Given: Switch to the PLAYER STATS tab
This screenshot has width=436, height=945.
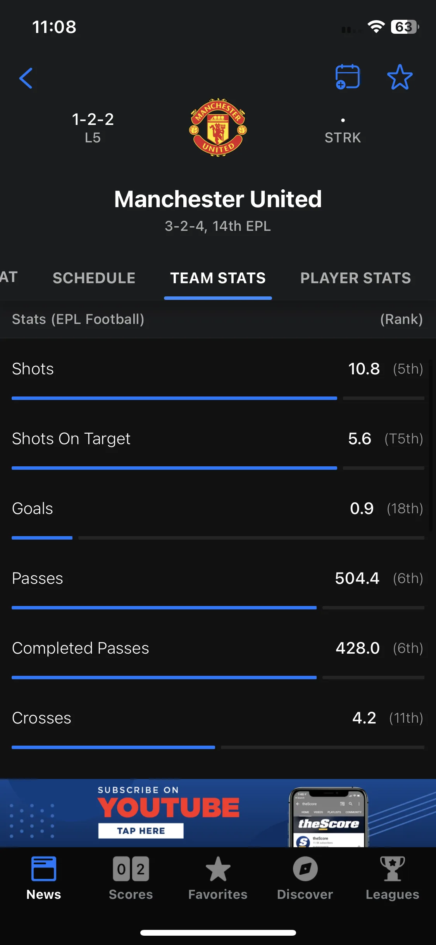Looking at the screenshot, I should point(356,278).
